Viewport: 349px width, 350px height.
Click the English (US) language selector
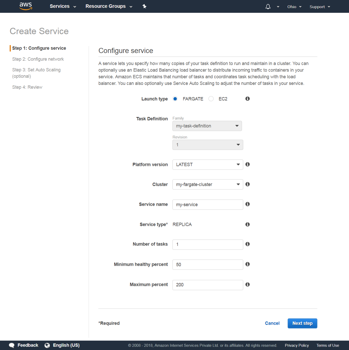66,345
